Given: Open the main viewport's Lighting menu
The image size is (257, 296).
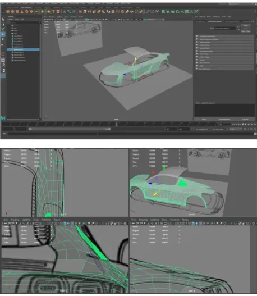Looking at the screenshot, I should point(59,17).
